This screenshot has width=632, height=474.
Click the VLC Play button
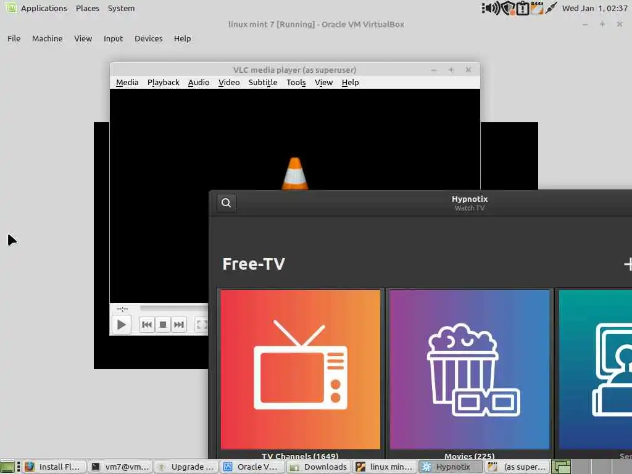(x=122, y=325)
